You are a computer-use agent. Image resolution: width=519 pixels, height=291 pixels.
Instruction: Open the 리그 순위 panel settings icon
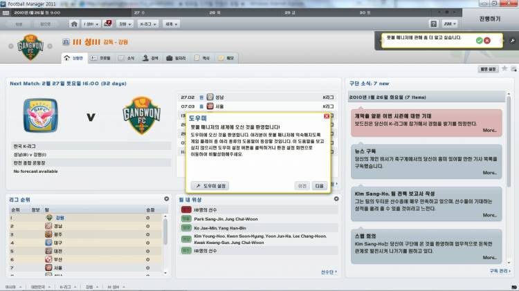(166, 199)
